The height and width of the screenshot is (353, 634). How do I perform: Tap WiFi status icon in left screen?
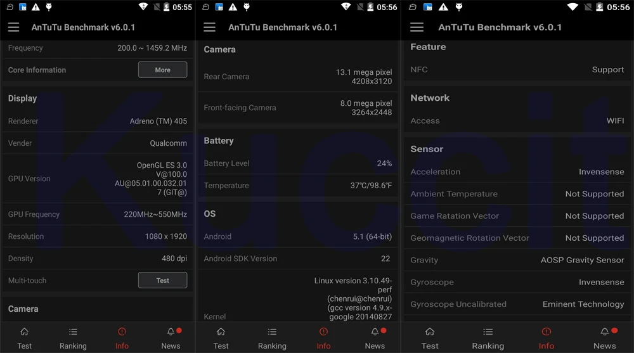(143, 7)
